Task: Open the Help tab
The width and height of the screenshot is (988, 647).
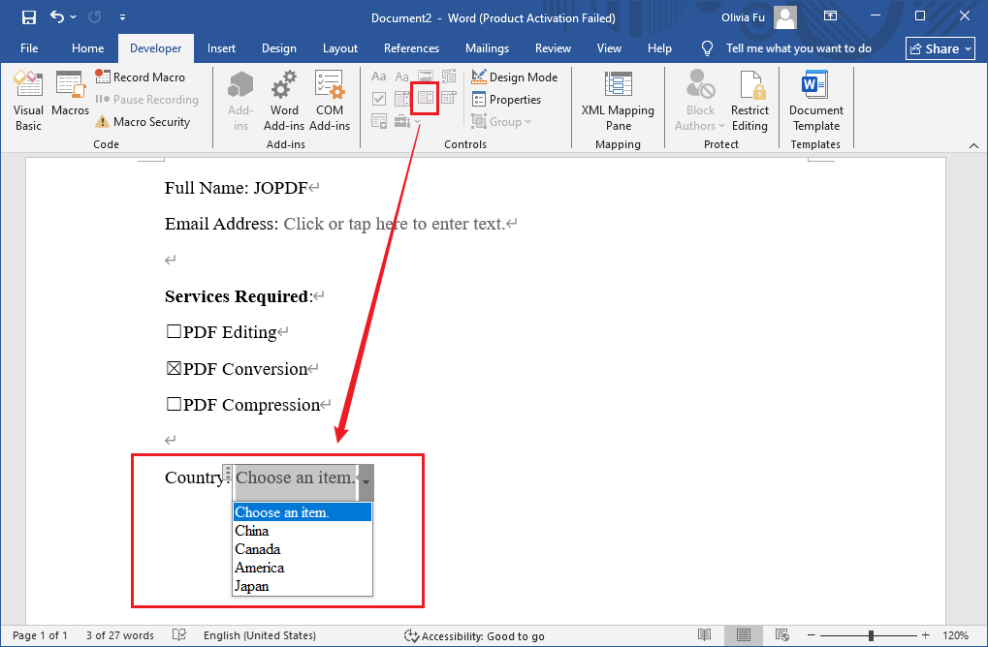Action: (x=659, y=48)
